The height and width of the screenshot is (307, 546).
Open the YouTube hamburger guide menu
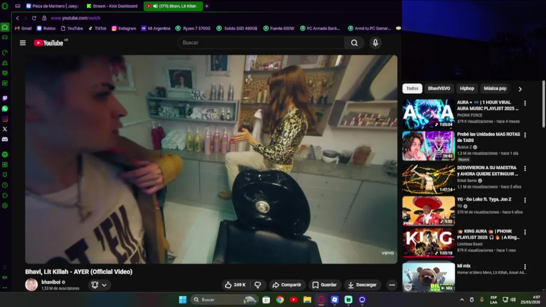23,43
